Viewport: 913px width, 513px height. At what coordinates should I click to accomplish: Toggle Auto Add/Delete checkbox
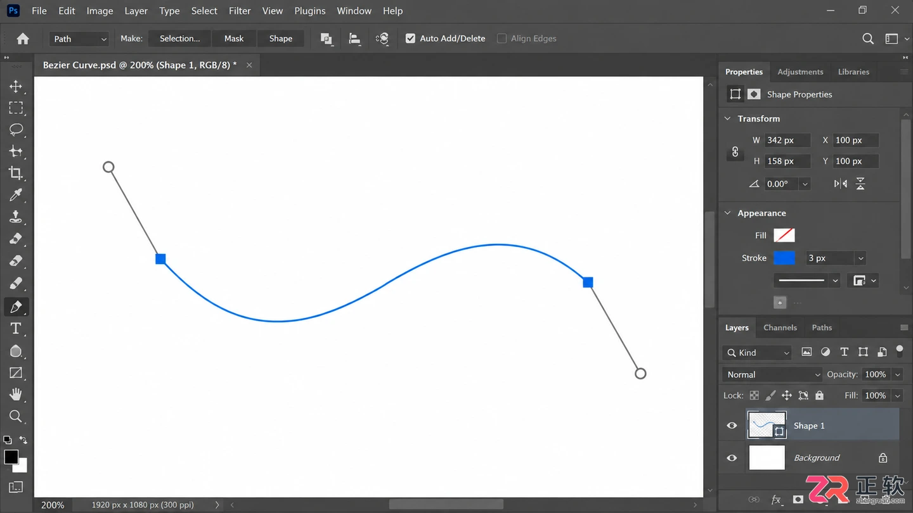[410, 39]
